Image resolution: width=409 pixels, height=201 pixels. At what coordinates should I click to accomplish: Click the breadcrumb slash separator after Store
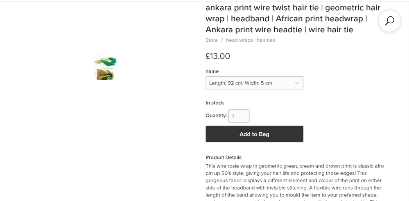(x=222, y=40)
